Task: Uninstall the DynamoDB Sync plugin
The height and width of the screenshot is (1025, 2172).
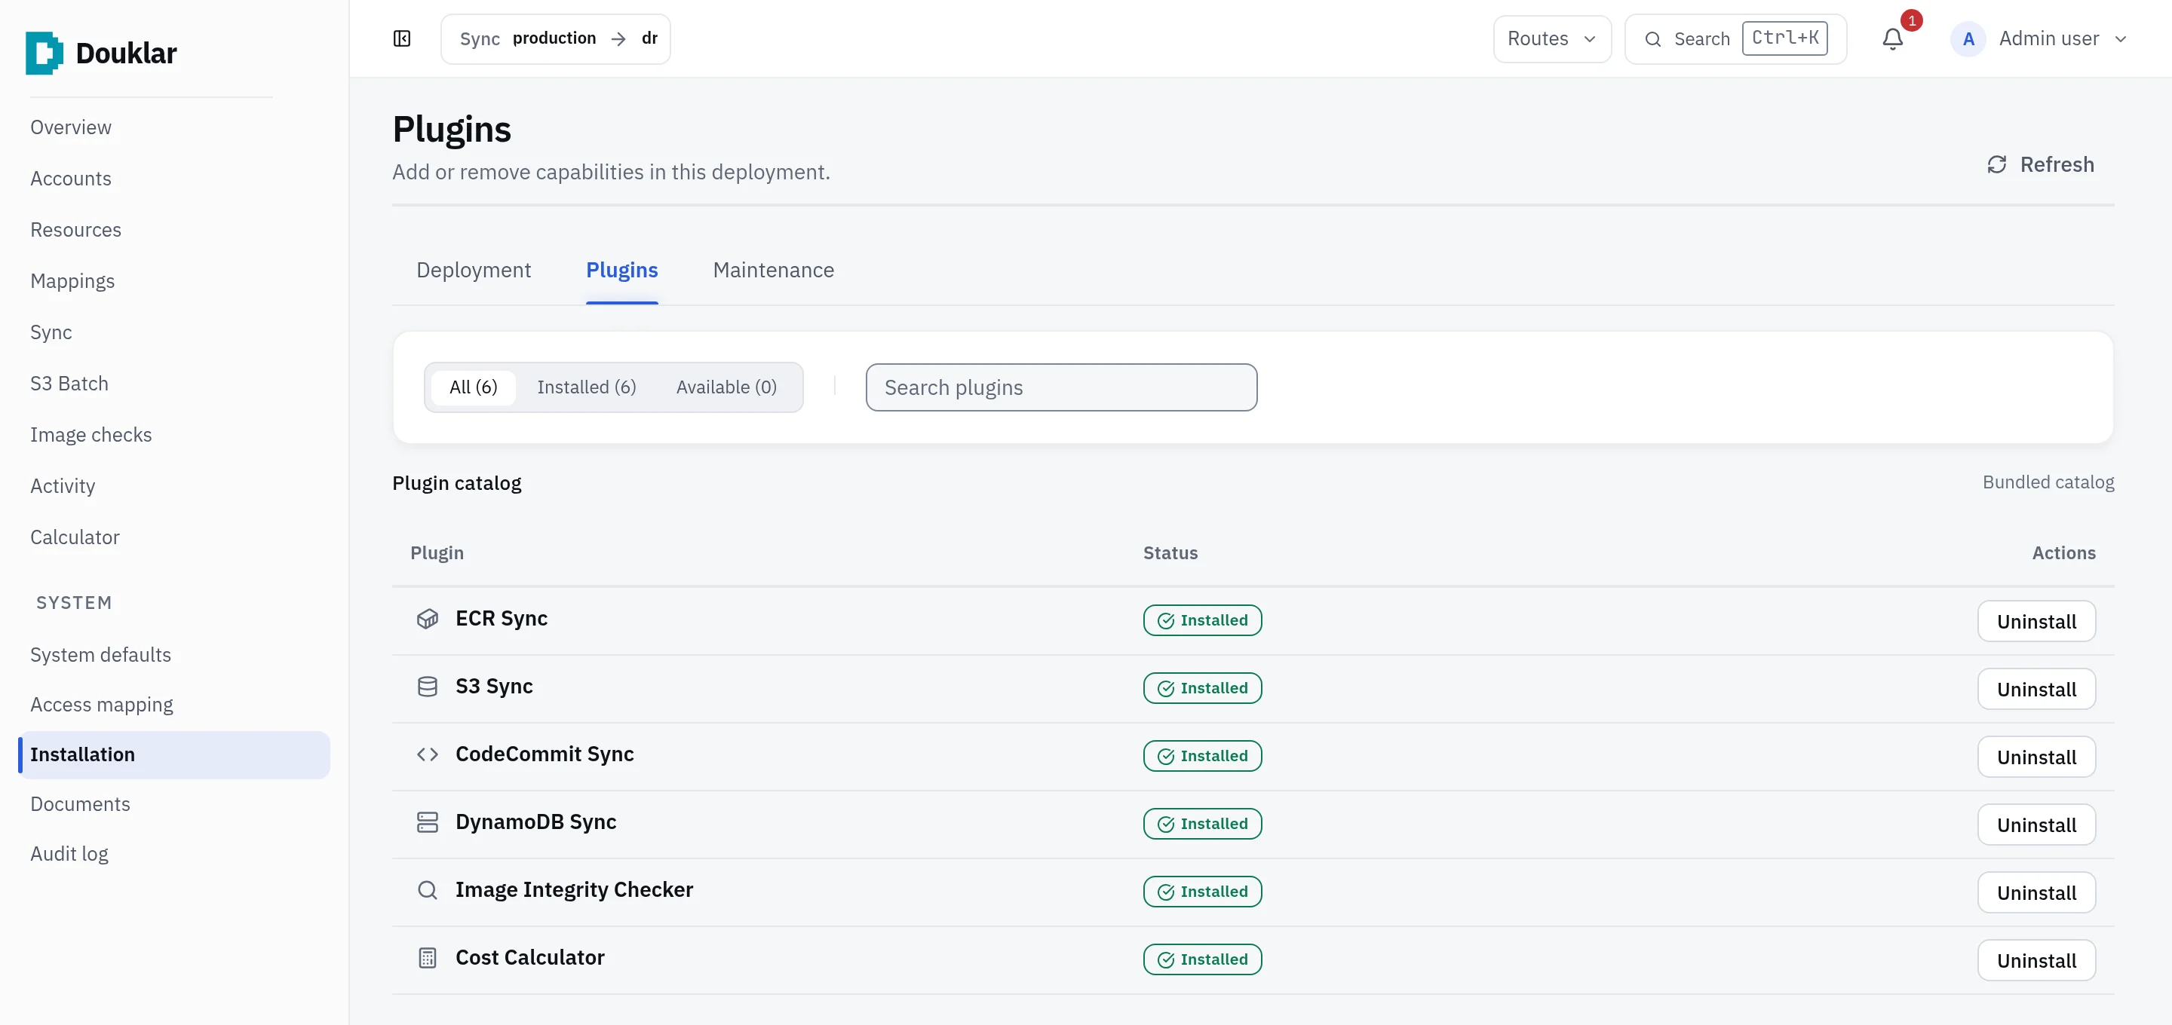Action: point(2035,825)
